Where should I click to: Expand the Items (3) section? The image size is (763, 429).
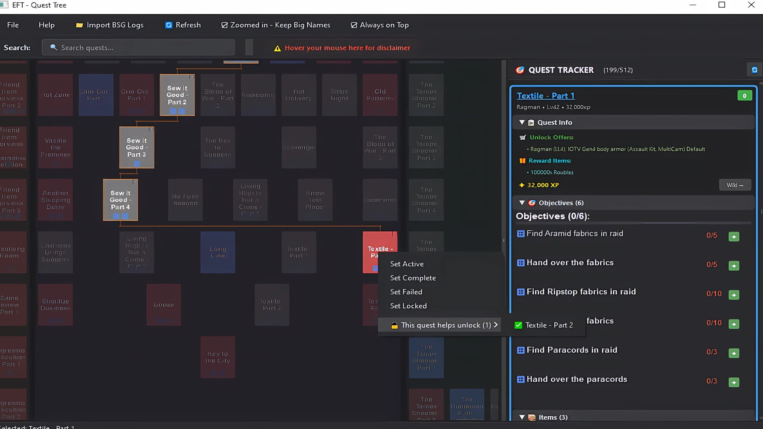point(522,417)
